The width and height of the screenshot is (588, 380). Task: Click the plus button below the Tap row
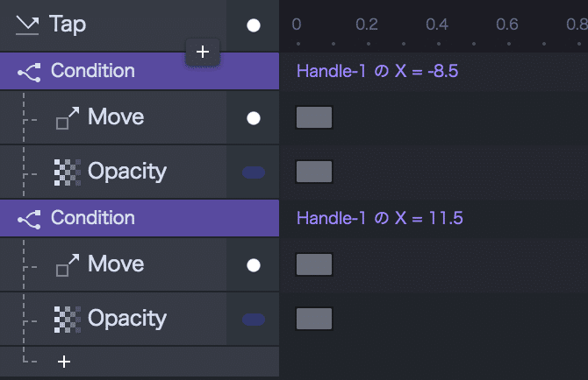203,52
